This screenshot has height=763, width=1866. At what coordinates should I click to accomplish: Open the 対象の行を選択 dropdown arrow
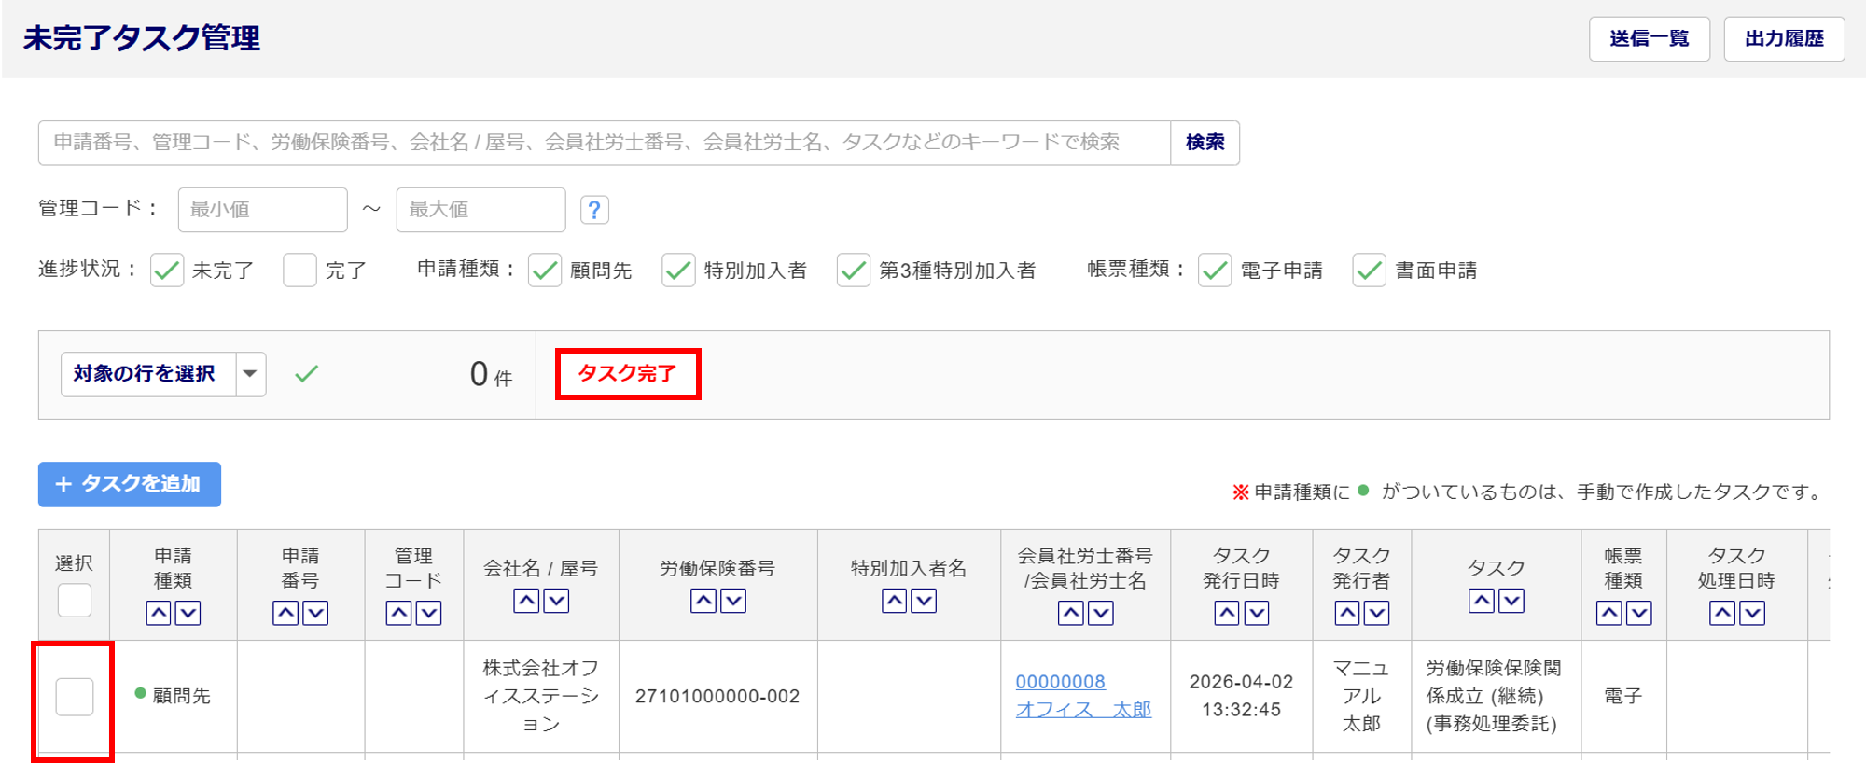(250, 374)
